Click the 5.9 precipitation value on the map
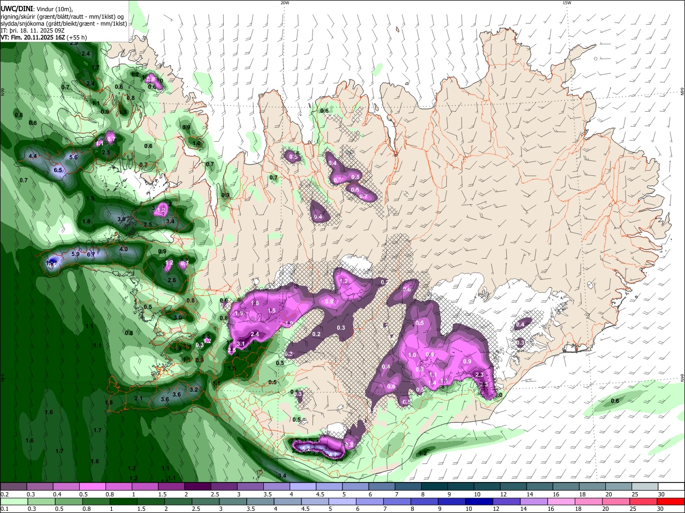685x513 pixels. click(x=75, y=254)
